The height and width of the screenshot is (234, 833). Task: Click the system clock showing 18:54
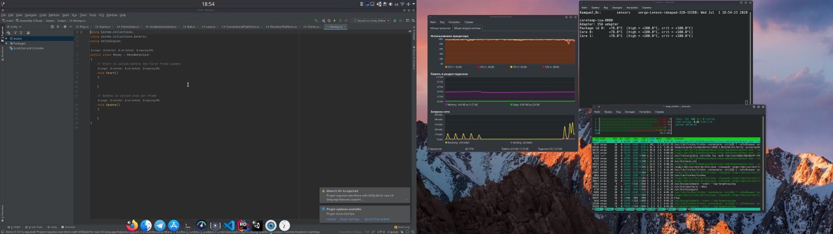208,4
